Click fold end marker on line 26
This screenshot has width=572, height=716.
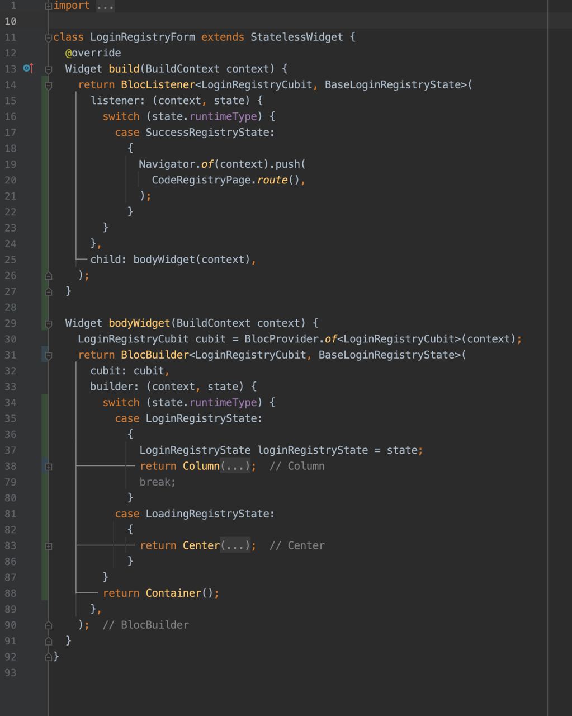pyautogui.click(x=49, y=276)
